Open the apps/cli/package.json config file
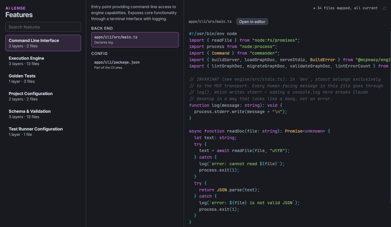 [x=135, y=64]
